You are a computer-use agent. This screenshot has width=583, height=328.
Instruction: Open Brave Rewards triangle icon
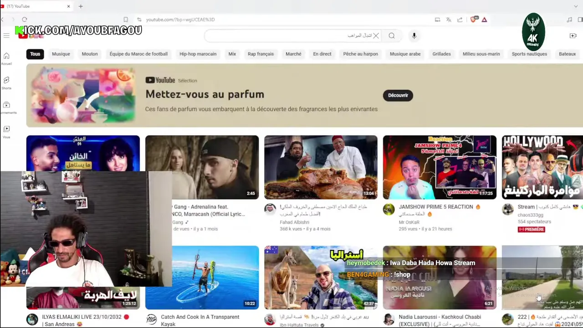pos(484,20)
